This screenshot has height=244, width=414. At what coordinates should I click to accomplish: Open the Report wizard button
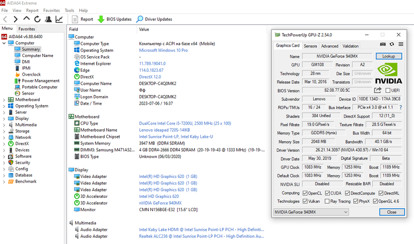tap(82, 19)
